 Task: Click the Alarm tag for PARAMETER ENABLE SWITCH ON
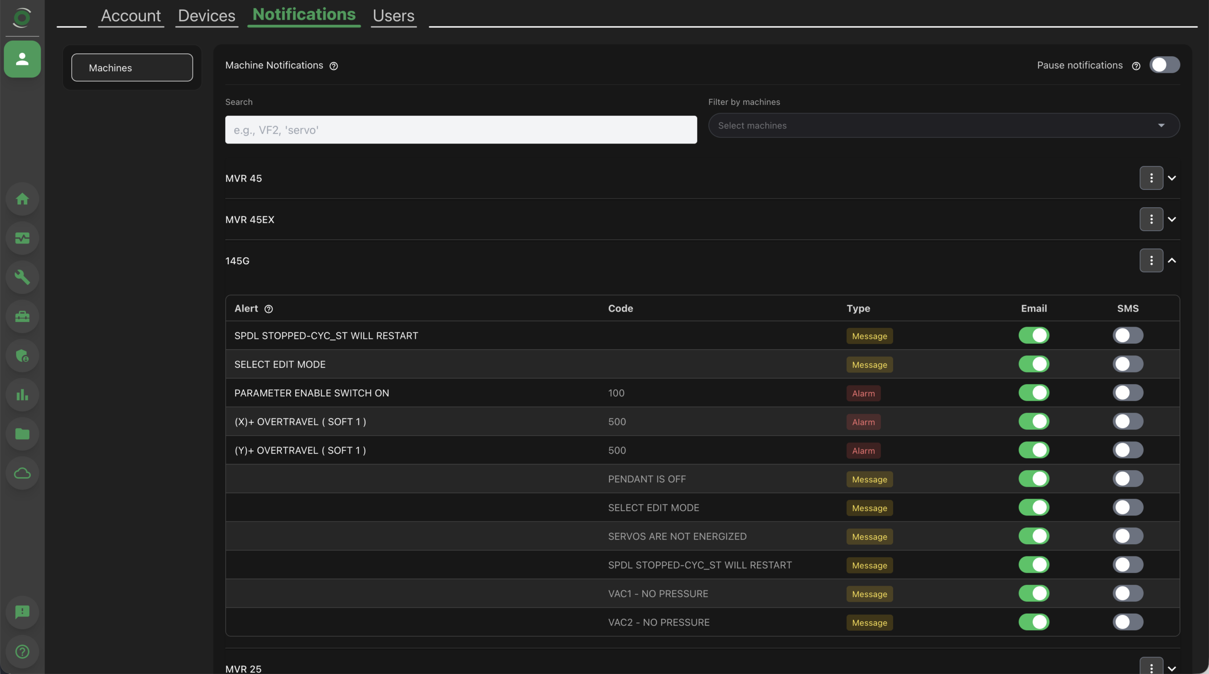coord(863,394)
